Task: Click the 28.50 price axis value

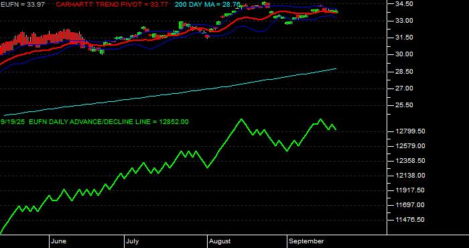Action: [405, 72]
